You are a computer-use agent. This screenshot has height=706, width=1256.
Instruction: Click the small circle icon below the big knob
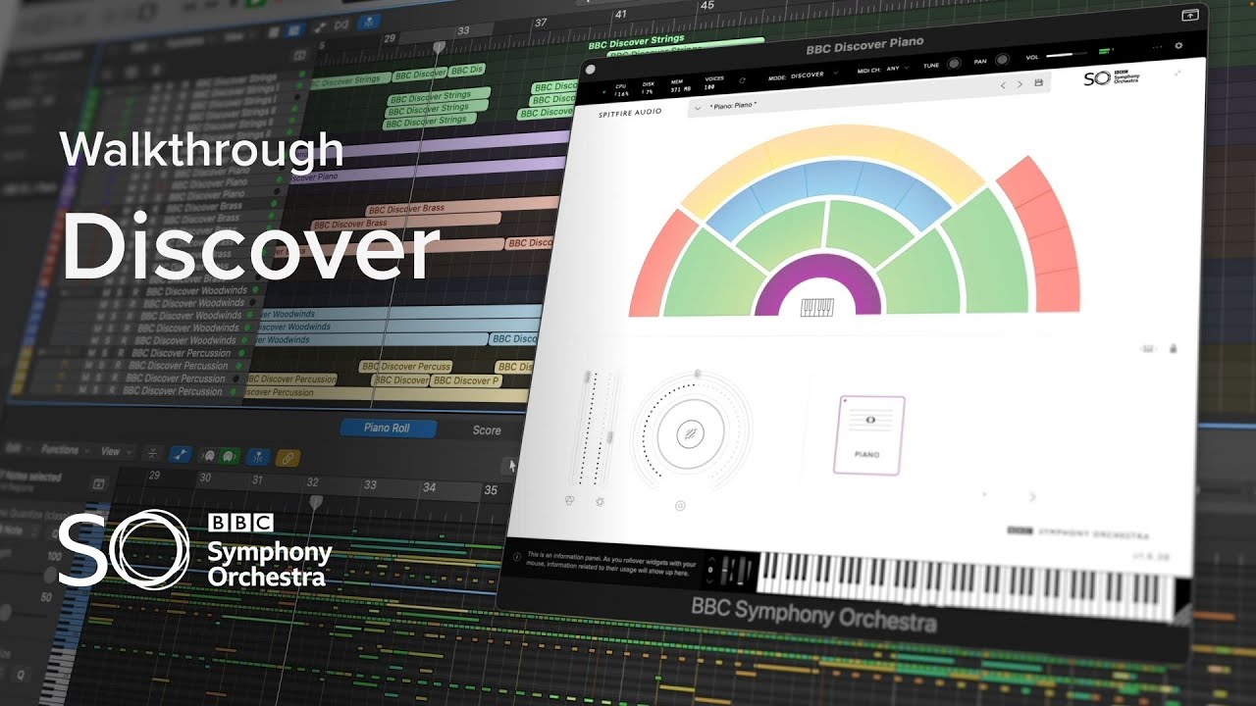[x=680, y=506]
